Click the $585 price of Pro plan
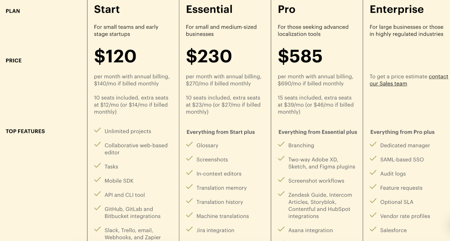Image resolution: width=450 pixels, height=241 pixels. (300, 56)
